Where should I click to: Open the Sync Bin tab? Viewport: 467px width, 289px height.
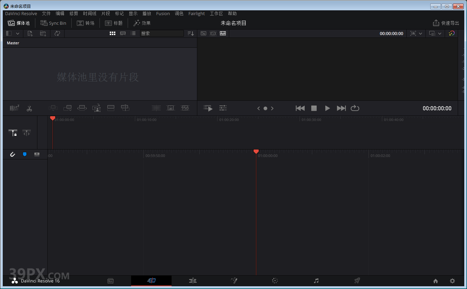tap(53, 23)
